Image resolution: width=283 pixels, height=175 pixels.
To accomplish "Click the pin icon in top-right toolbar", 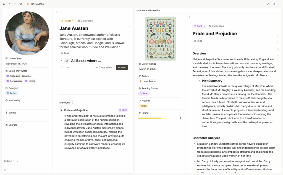I will [268, 4].
